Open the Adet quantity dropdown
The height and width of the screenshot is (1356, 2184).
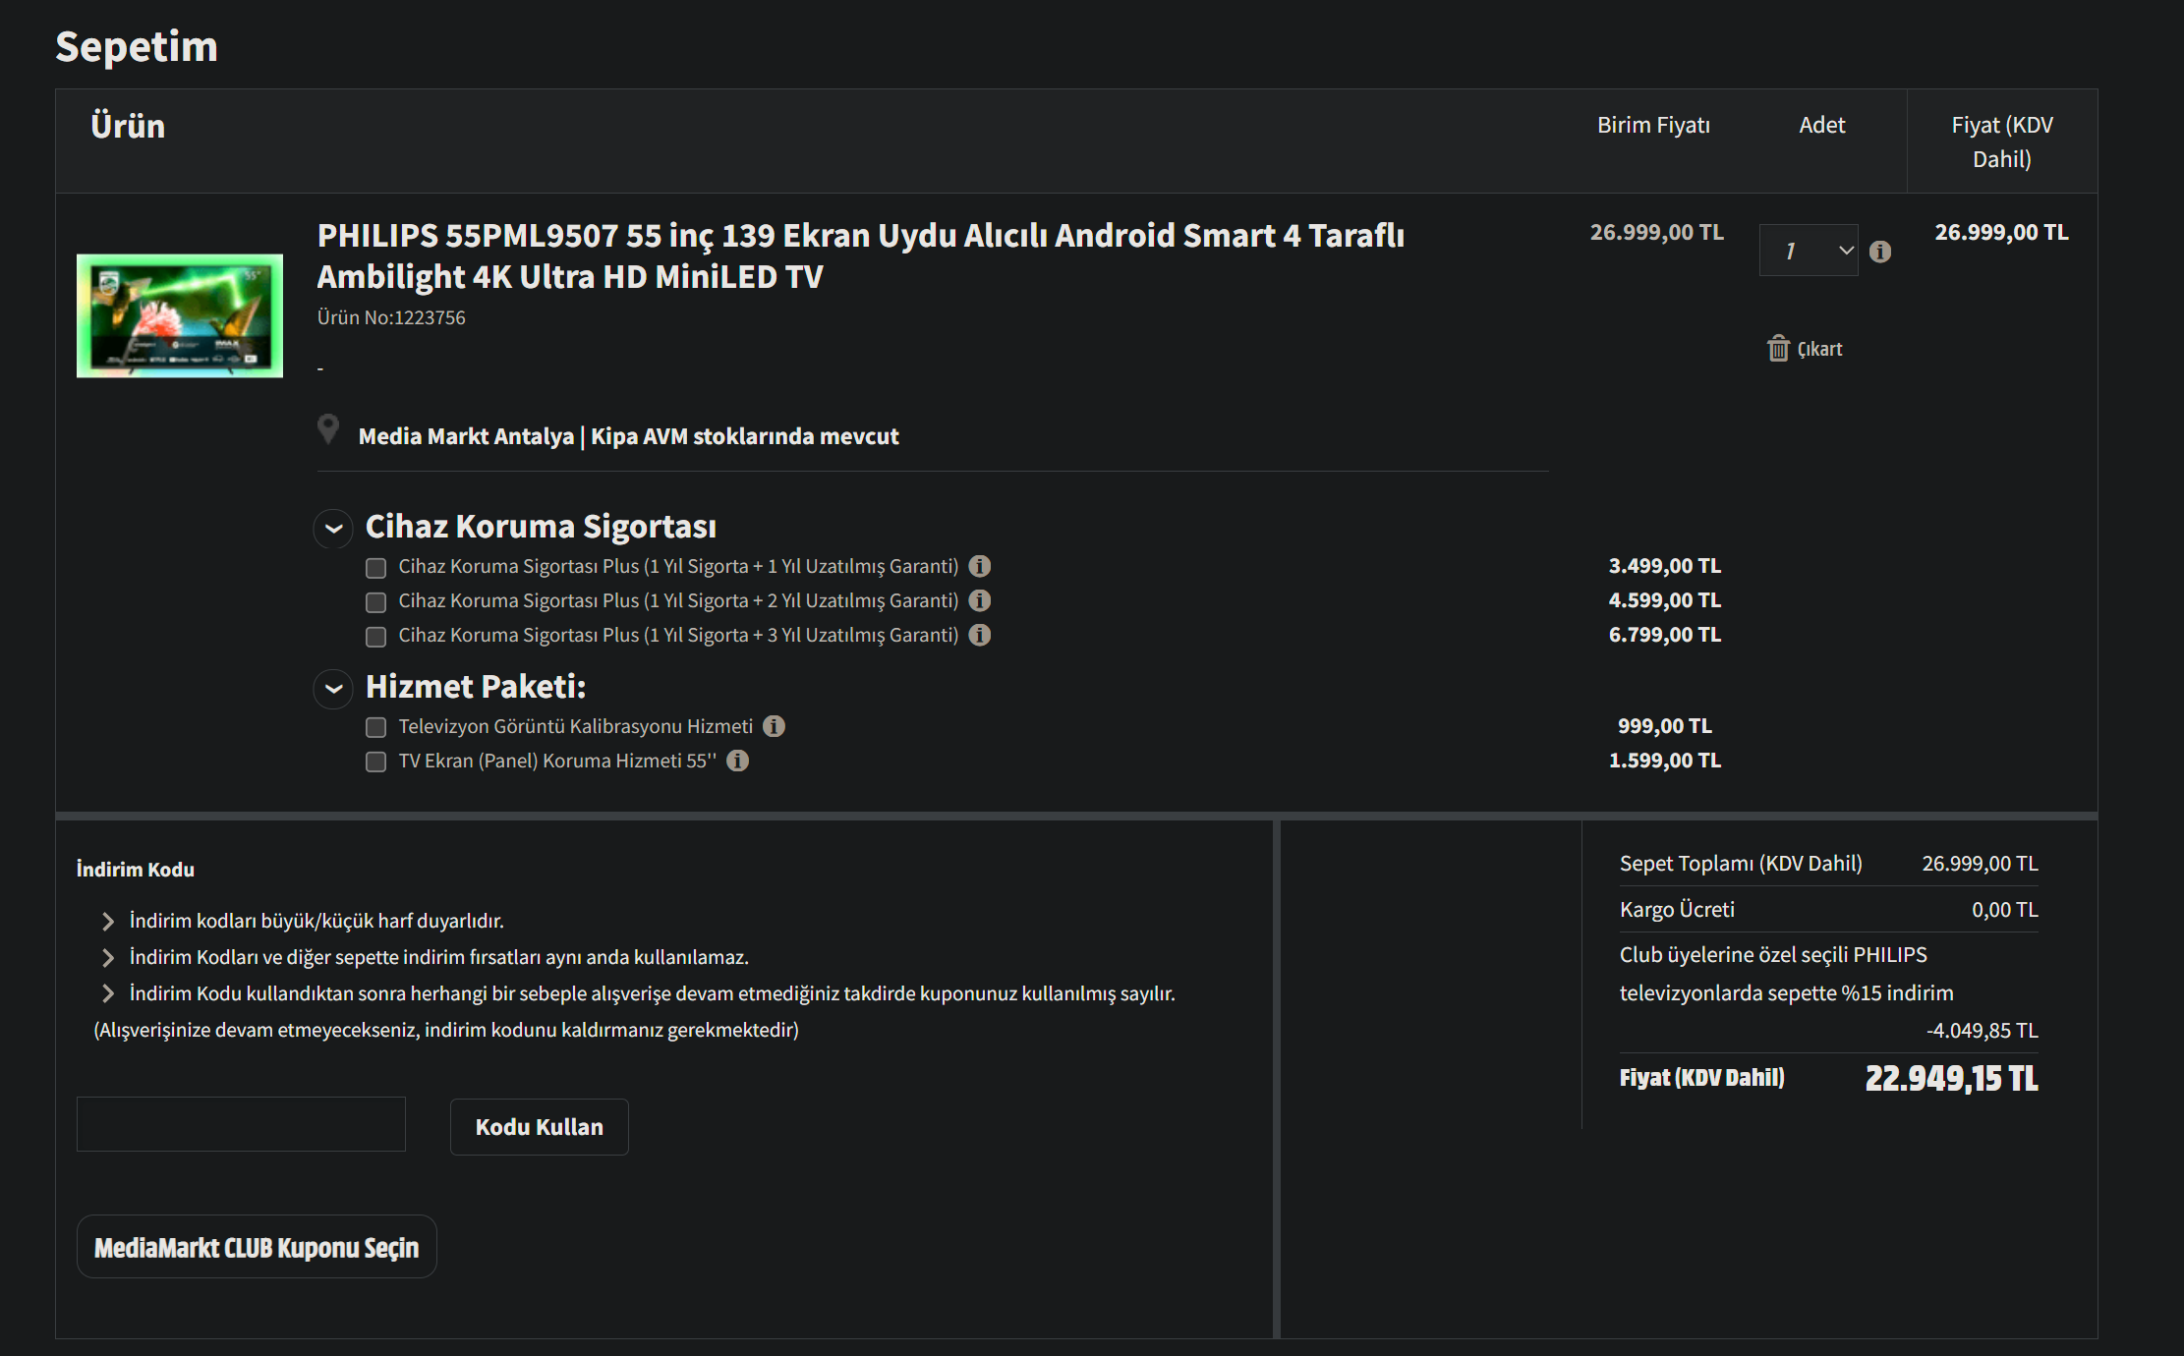coord(1809,251)
